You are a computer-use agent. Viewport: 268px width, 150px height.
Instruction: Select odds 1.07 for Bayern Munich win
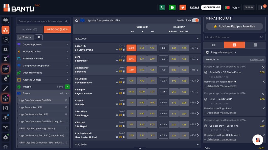click(x=152, y=92)
